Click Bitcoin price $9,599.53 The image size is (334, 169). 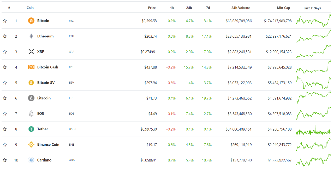click(149, 21)
